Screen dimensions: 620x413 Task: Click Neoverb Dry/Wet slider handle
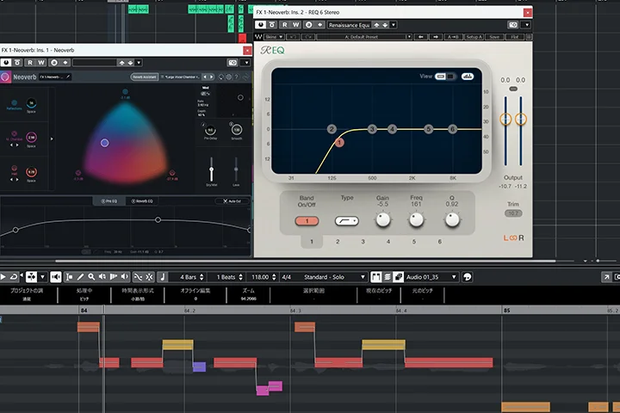212,170
